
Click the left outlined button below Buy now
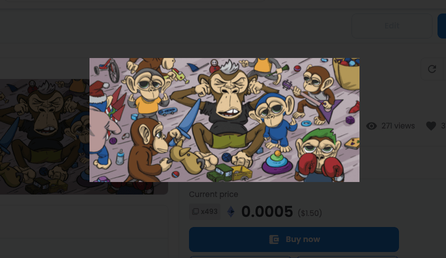coord(240,256)
